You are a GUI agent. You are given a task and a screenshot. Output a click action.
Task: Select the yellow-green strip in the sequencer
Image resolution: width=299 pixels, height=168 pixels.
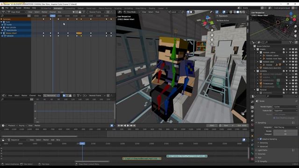pos(142,159)
